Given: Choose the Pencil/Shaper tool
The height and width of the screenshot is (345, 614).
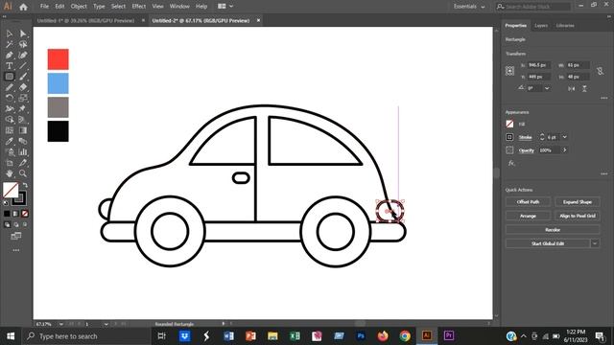Looking at the screenshot, I should click(9, 87).
